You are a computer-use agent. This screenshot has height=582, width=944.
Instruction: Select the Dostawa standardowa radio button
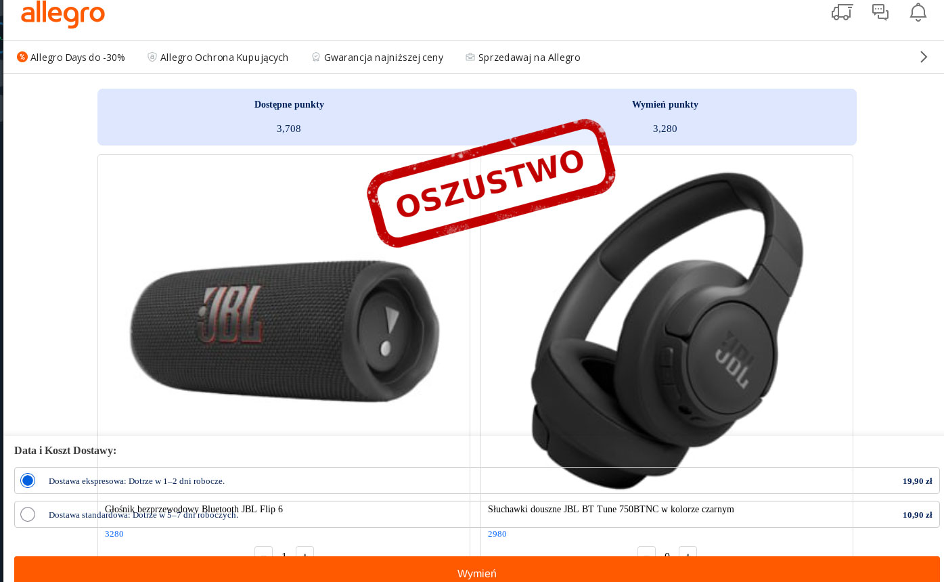coord(28,514)
